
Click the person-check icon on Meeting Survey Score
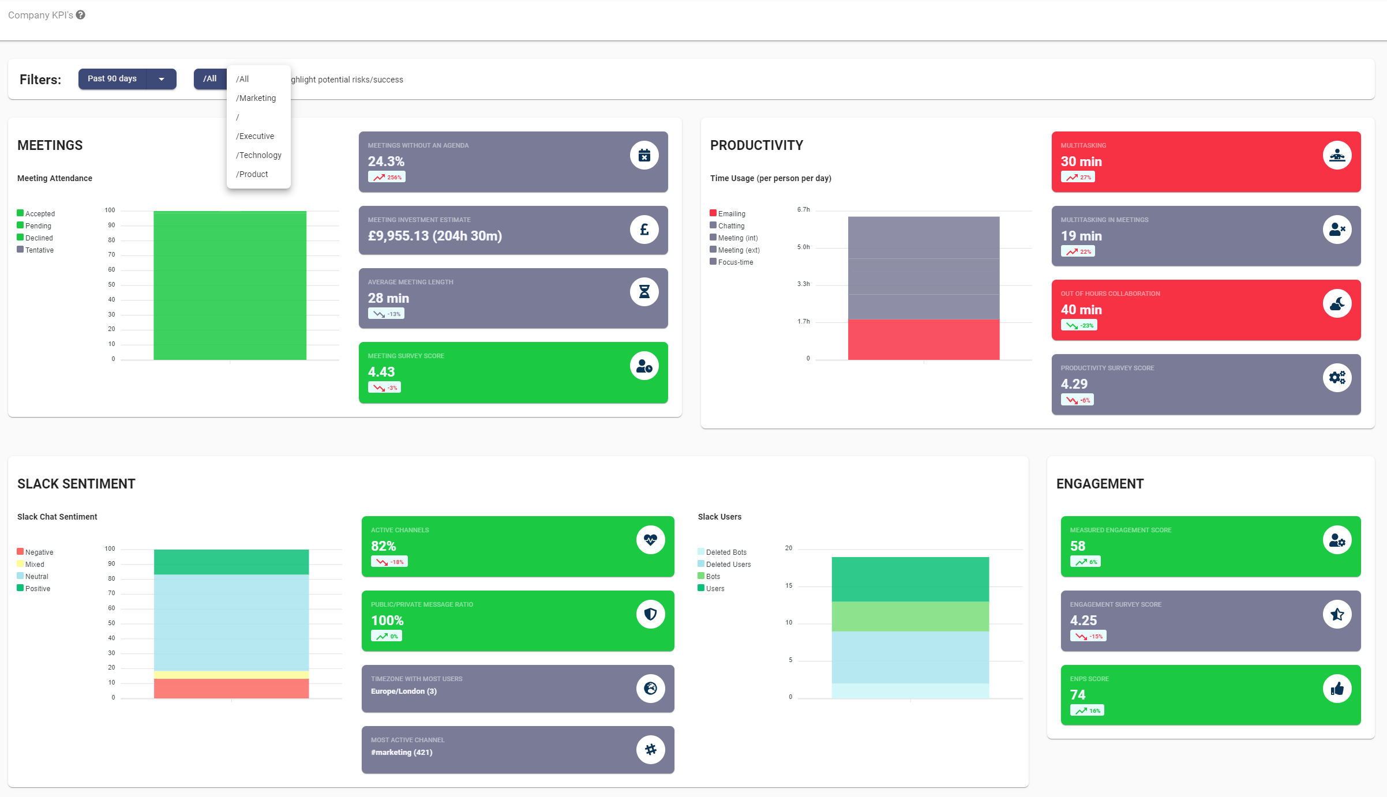coord(644,366)
